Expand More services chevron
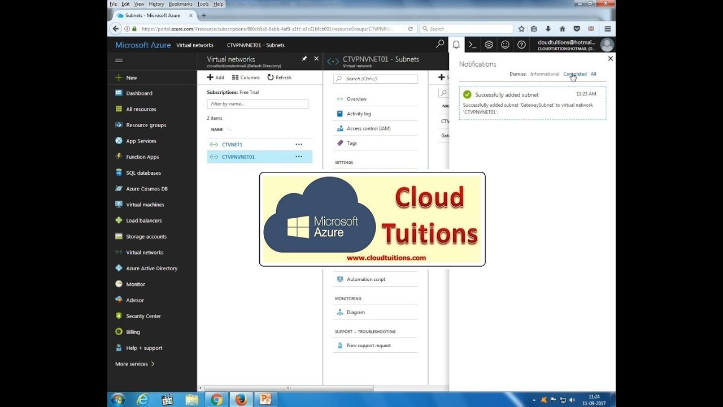This screenshot has width=723, height=407. pos(153,364)
